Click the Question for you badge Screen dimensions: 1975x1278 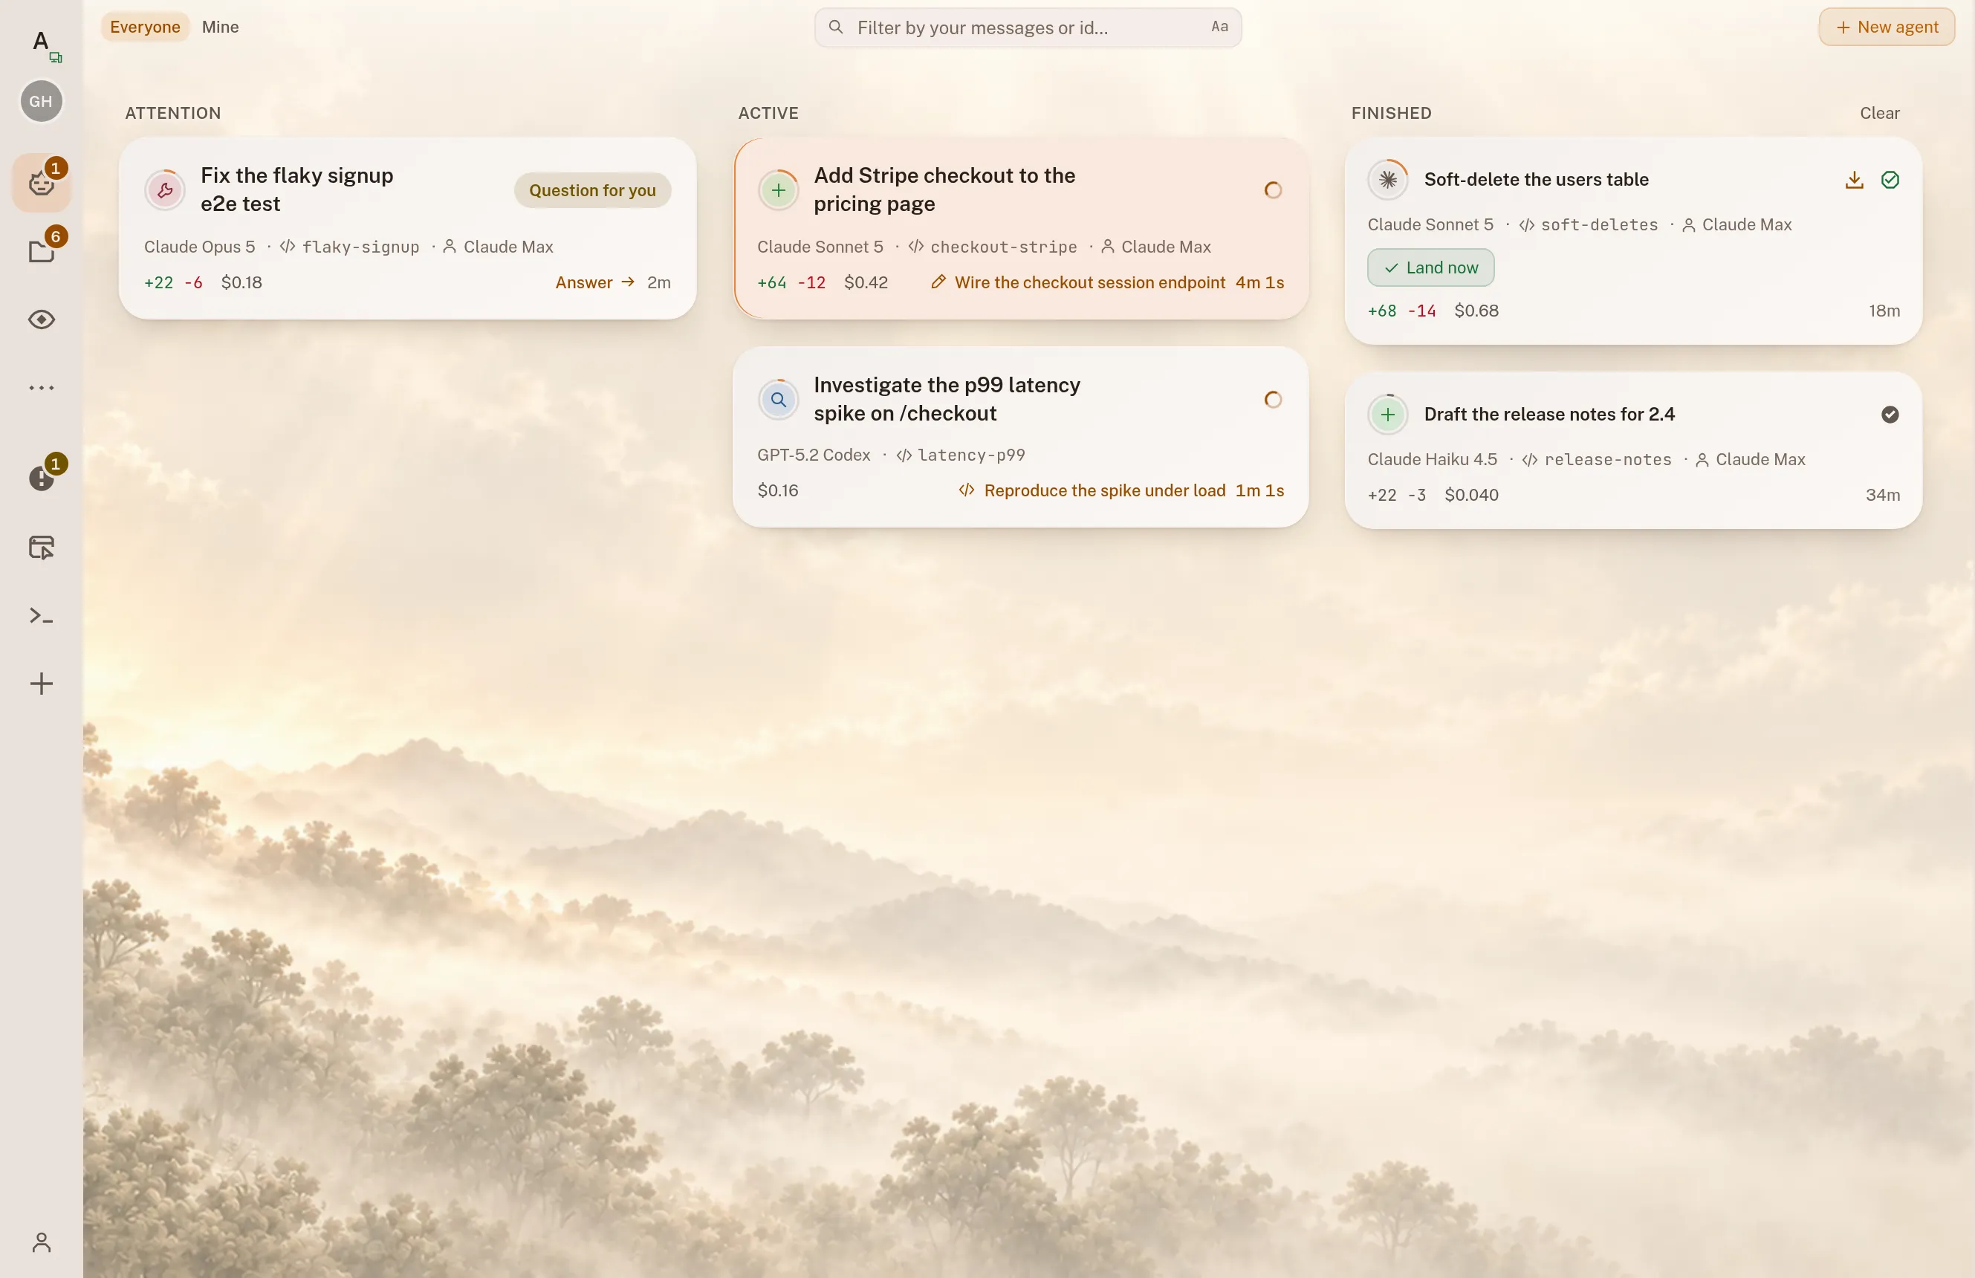(x=591, y=190)
